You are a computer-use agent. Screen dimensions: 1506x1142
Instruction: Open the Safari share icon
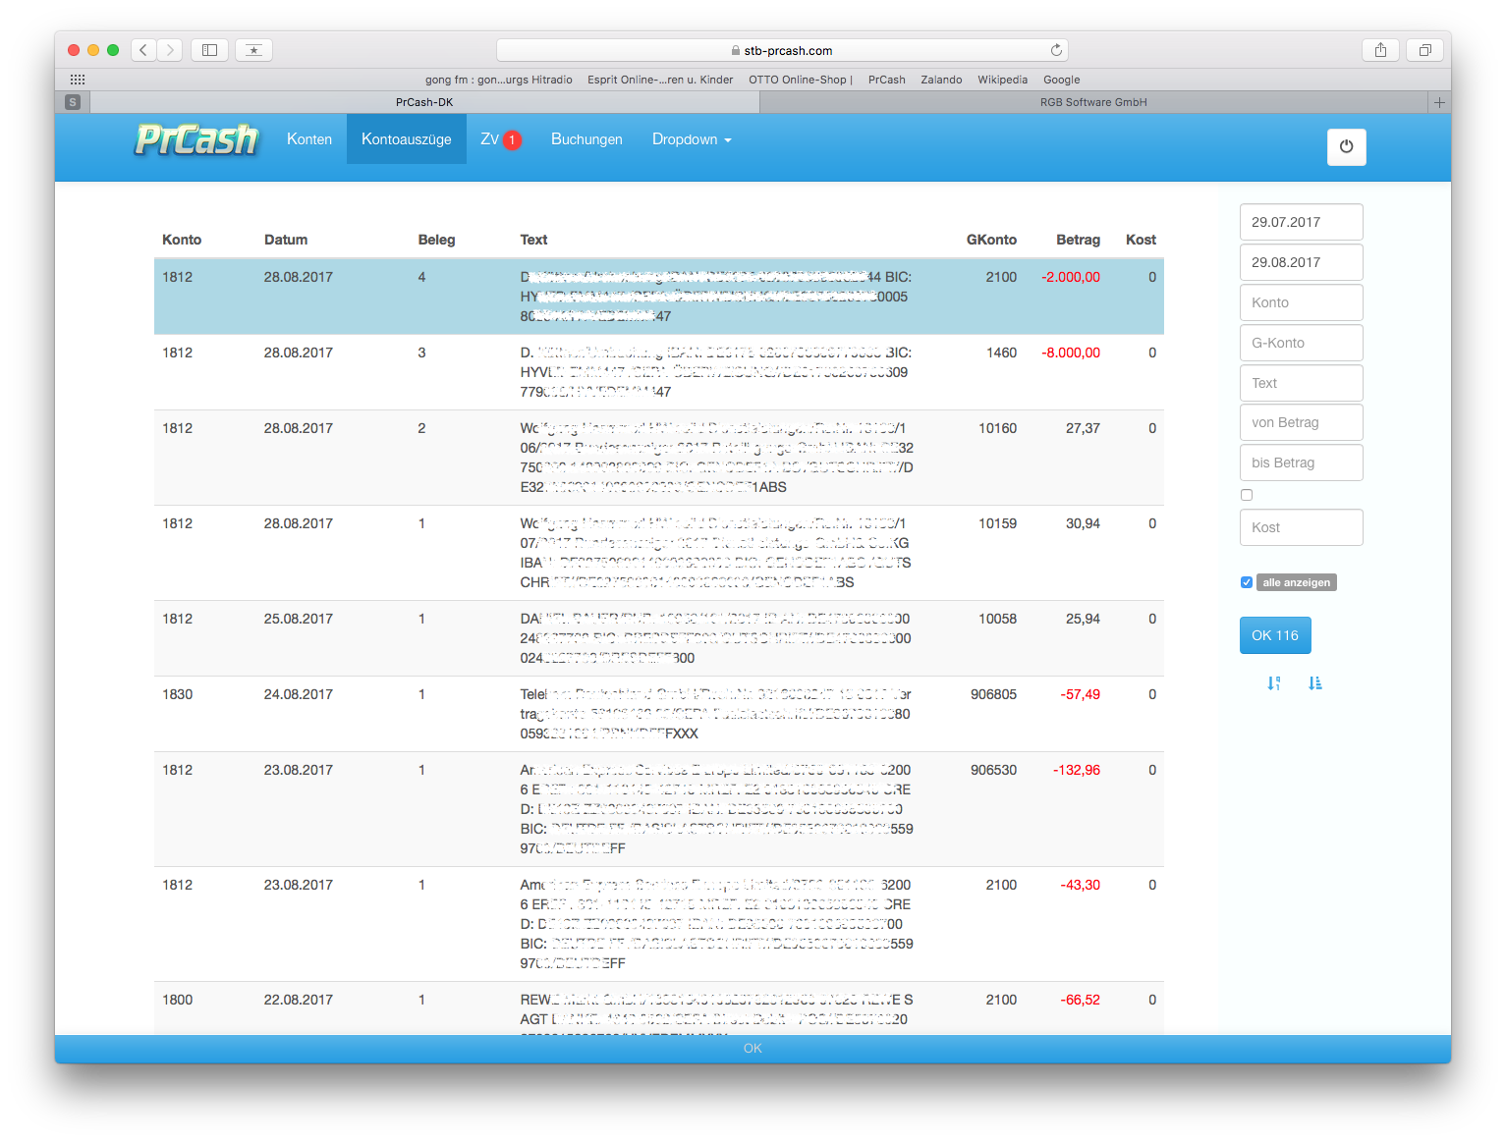coord(1380,50)
